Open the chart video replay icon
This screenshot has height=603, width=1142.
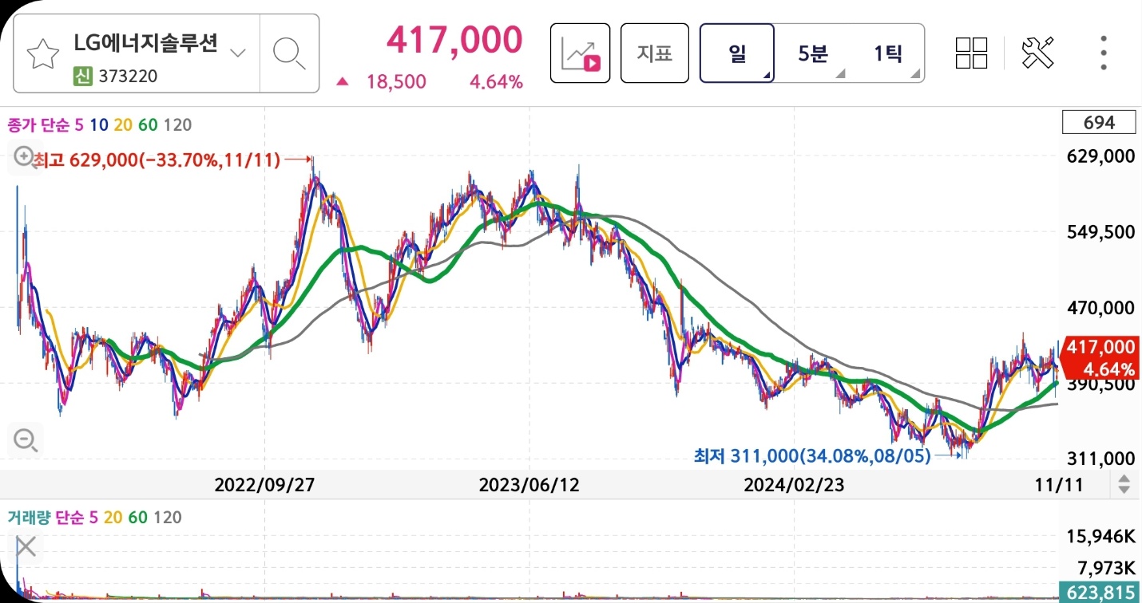[581, 53]
